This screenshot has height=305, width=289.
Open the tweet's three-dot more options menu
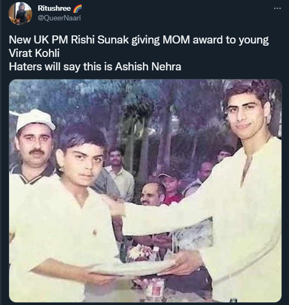(x=277, y=9)
